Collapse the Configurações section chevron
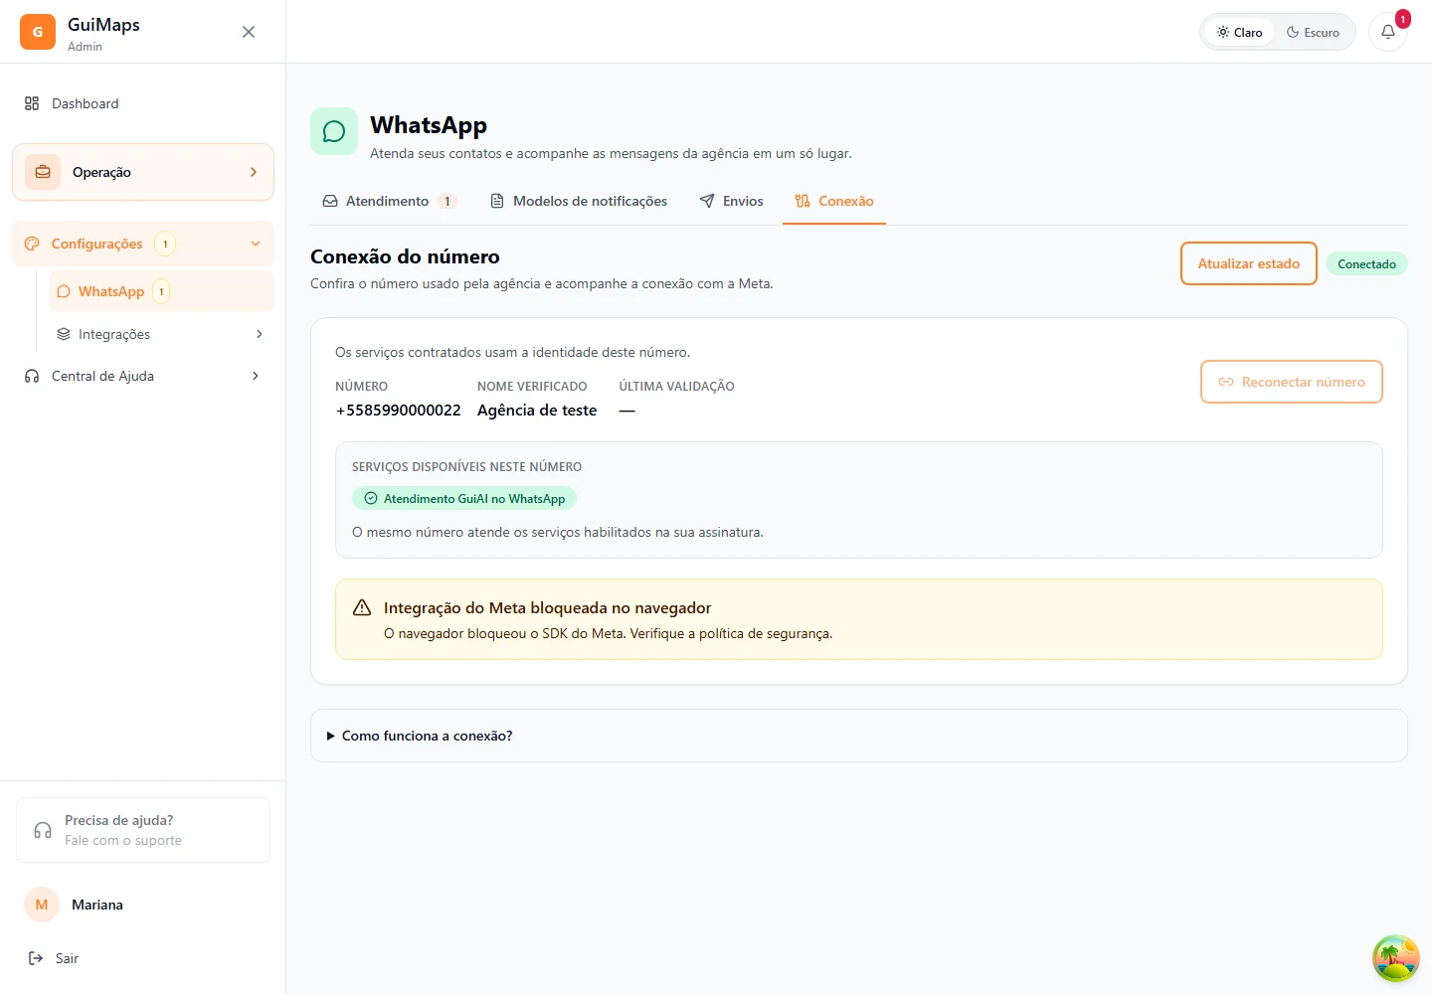 pos(256,244)
